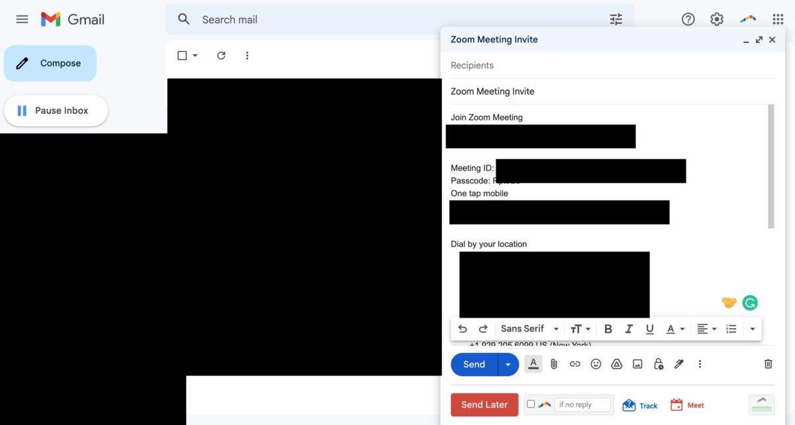Undo the last edit
The height and width of the screenshot is (425, 795).
click(462, 329)
